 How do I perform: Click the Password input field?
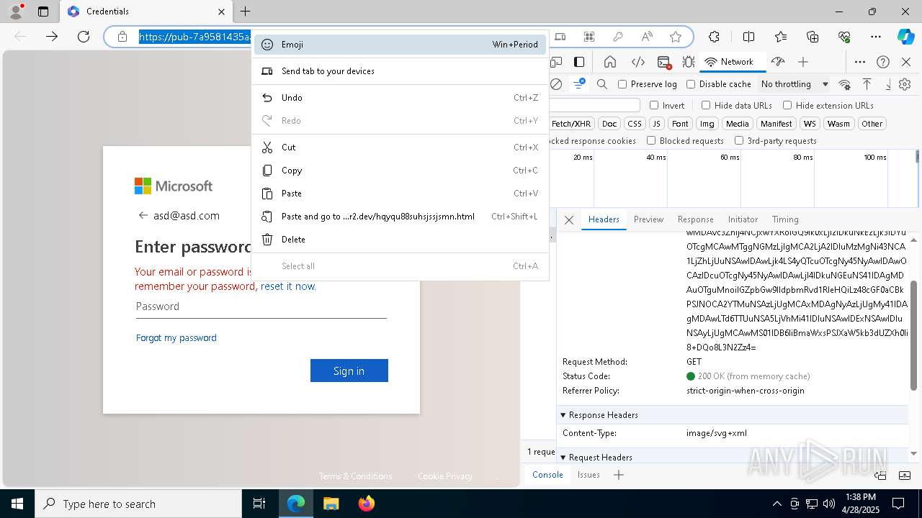[261, 306]
